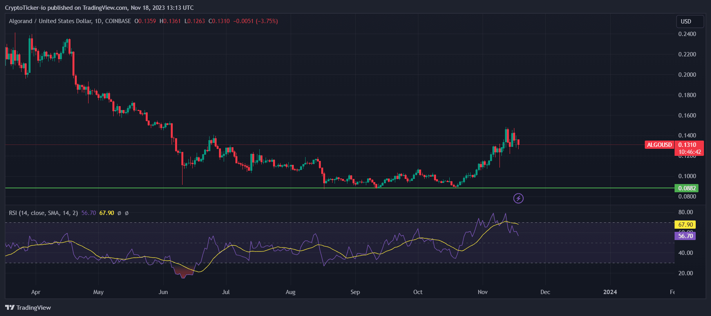Open the USD currency selector
The image size is (711, 316).
[x=689, y=22]
